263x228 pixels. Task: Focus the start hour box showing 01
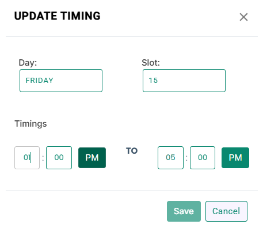(x=27, y=158)
